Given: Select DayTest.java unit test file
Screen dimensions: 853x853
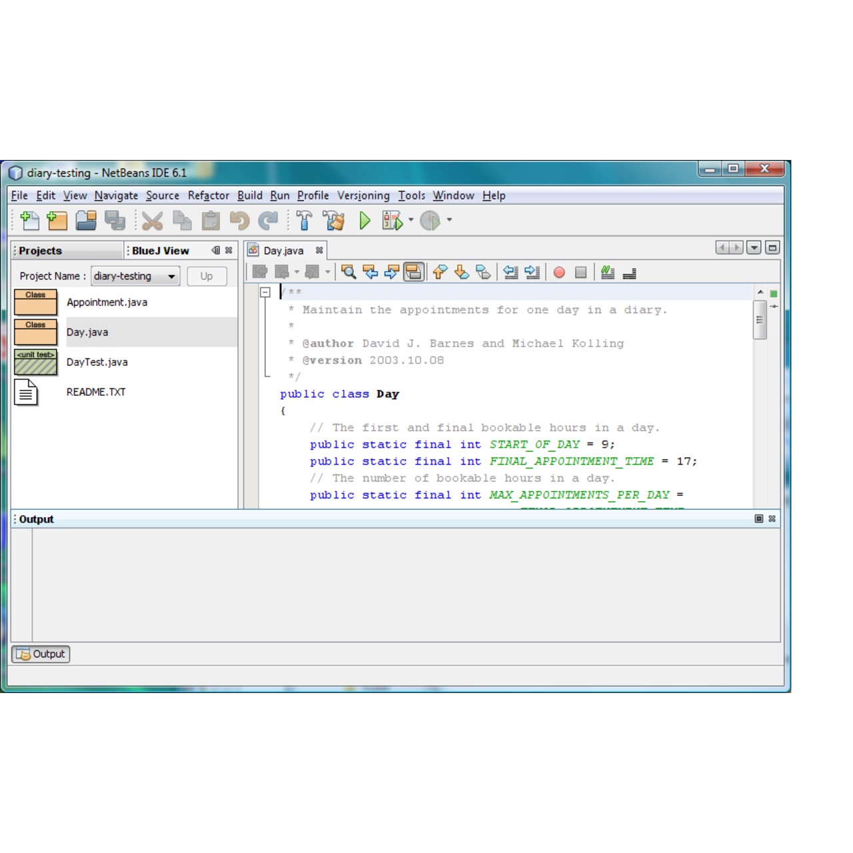Looking at the screenshot, I should [x=125, y=362].
